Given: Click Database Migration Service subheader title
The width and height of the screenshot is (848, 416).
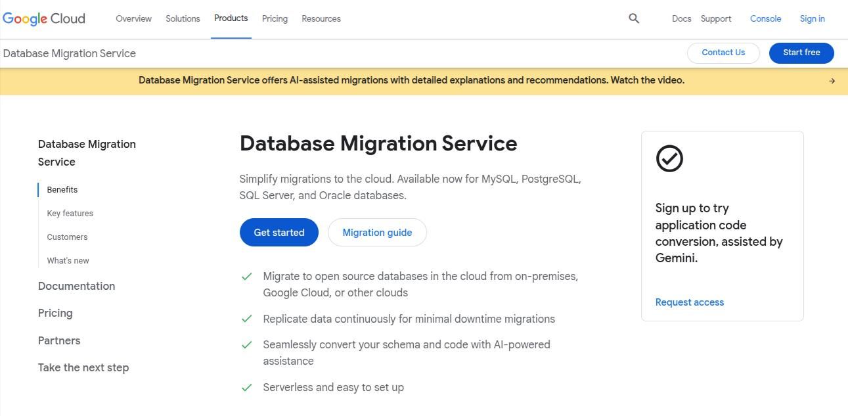Looking at the screenshot, I should [x=70, y=53].
